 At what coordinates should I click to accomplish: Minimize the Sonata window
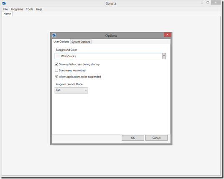(202, 3)
